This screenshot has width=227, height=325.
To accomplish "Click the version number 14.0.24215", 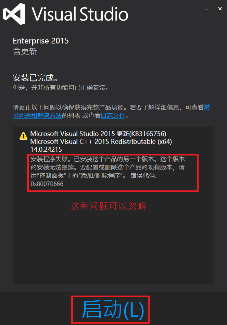I will click(x=46, y=149).
